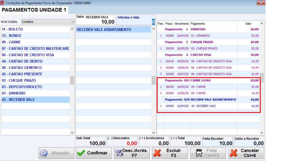
Task: Select VISA installment due 15/07/20
Action: tap(208, 74)
